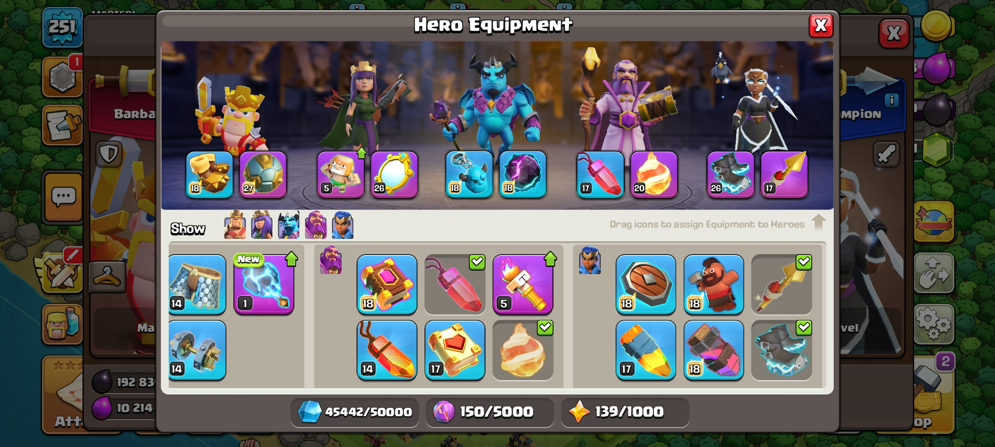
Task: Toggle Royal Champion filter in Show row
Action: coord(342,225)
